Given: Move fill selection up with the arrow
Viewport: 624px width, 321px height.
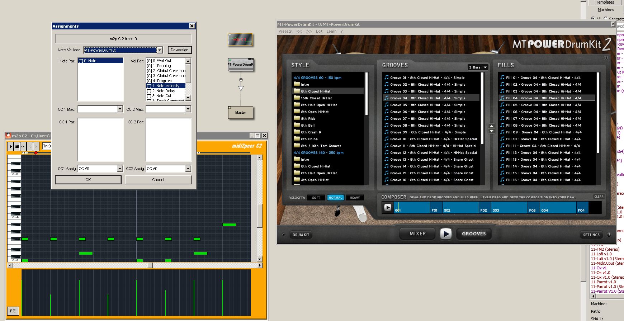Looking at the screenshot, I should 492,126.
